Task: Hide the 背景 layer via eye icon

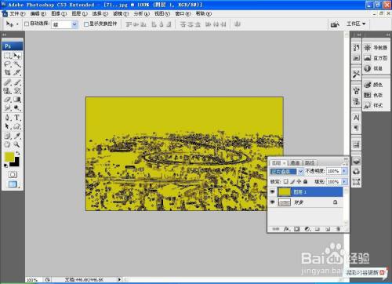Action: (272, 202)
